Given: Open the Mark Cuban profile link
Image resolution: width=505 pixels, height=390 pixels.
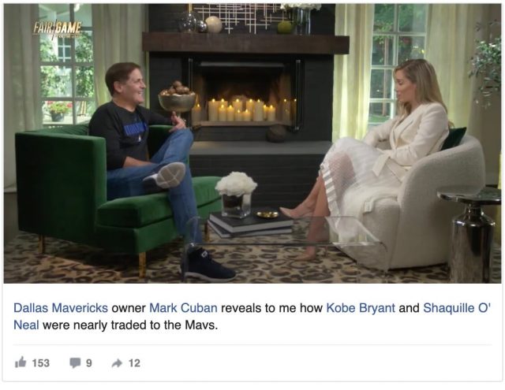Looking at the screenshot, I should click(x=183, y=308).
